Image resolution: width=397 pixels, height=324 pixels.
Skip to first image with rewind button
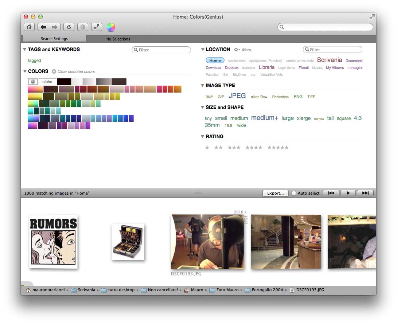tap(331, 193)
